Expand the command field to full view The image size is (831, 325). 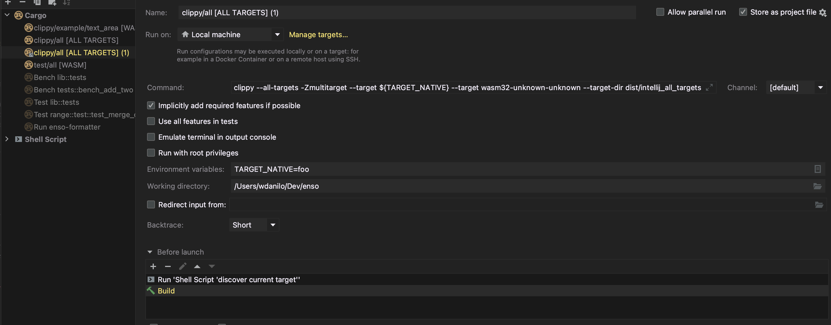tap(709, 87)
